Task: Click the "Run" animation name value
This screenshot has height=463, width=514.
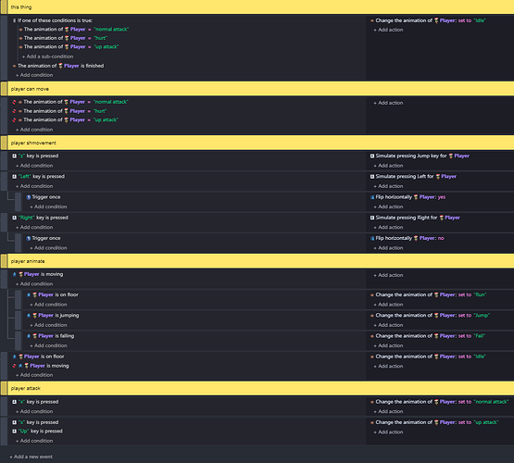Action: pos(480,294)
